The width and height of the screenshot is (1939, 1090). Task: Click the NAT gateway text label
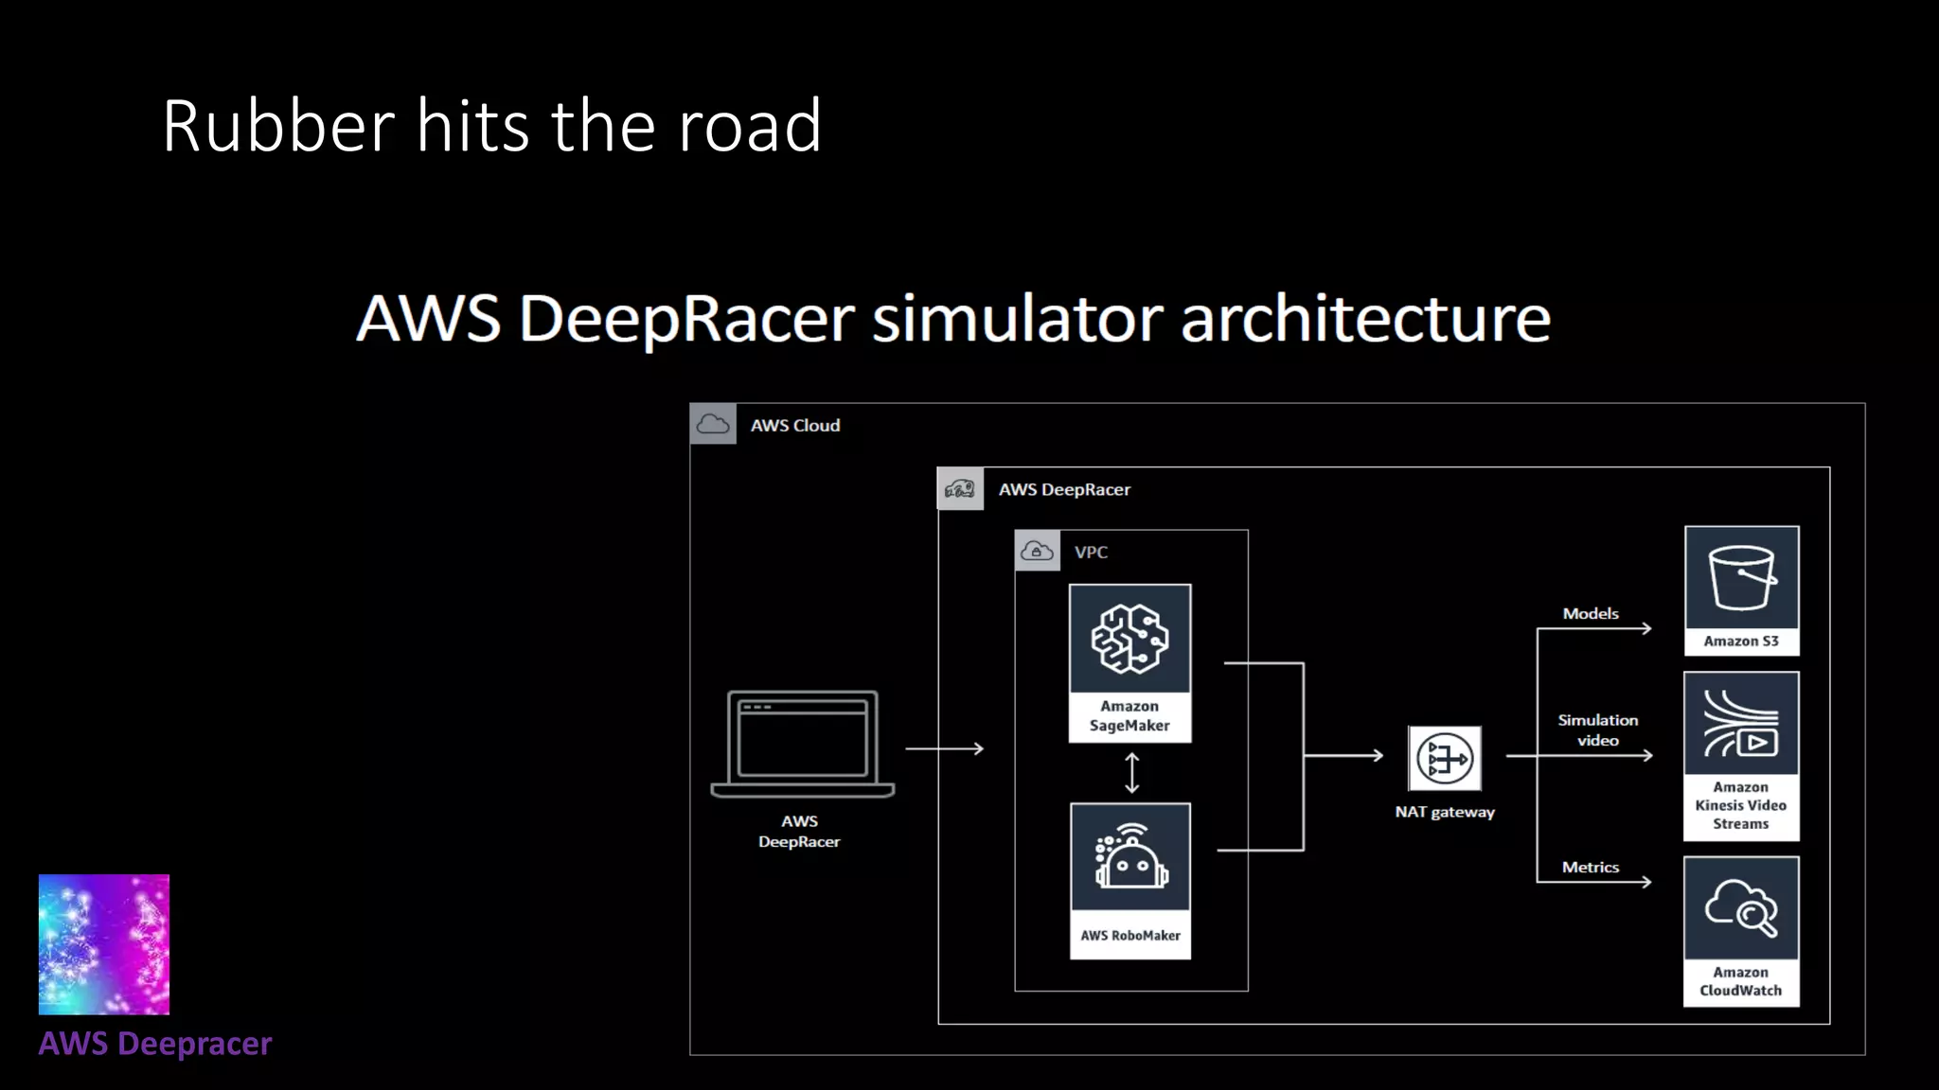tap(1444, 812)
